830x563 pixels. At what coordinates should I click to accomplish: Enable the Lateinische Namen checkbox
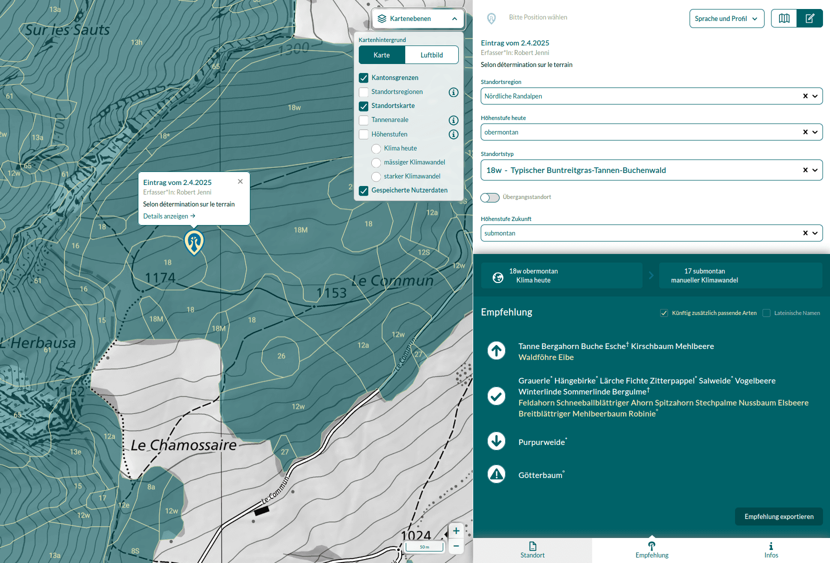pos(767,313)
